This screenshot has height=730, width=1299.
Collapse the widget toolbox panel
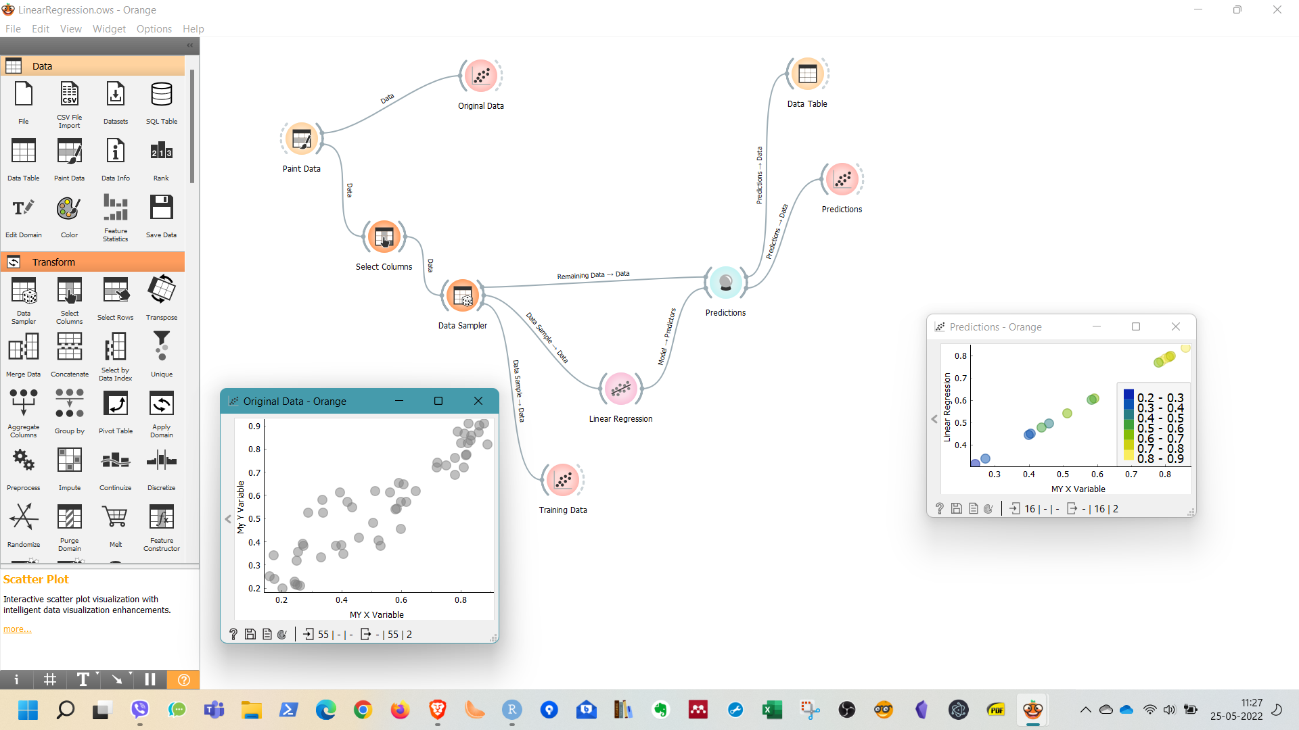pyautogui.click(x=190, y=45)
